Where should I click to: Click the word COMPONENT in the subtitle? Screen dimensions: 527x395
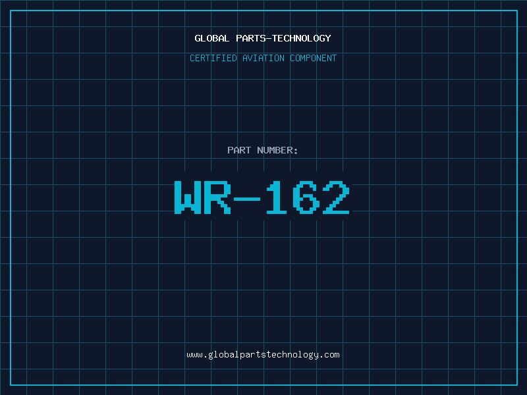(x=314, y=58)
